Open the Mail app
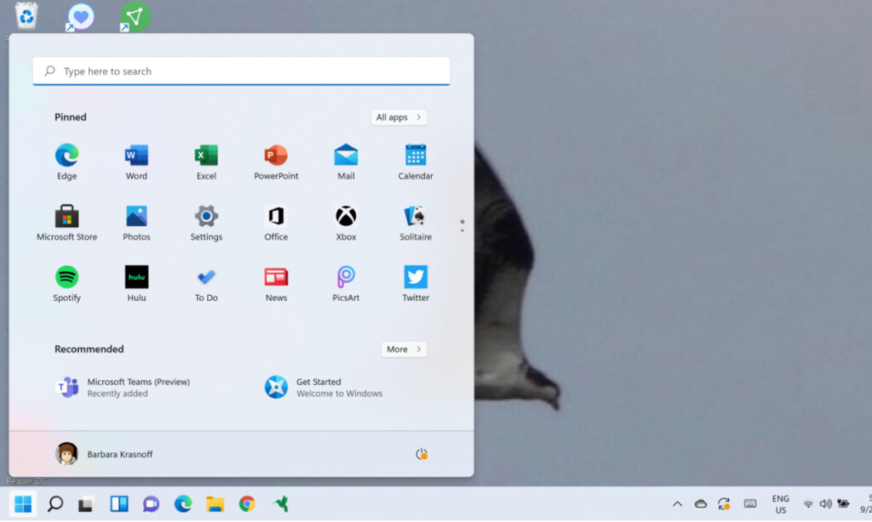 coord(346,162)
